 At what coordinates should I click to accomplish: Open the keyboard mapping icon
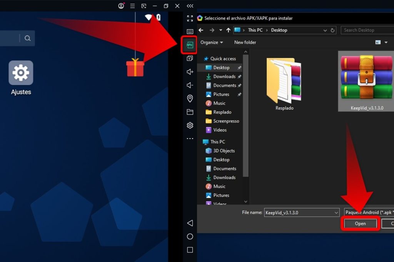[x=190, y=31]
